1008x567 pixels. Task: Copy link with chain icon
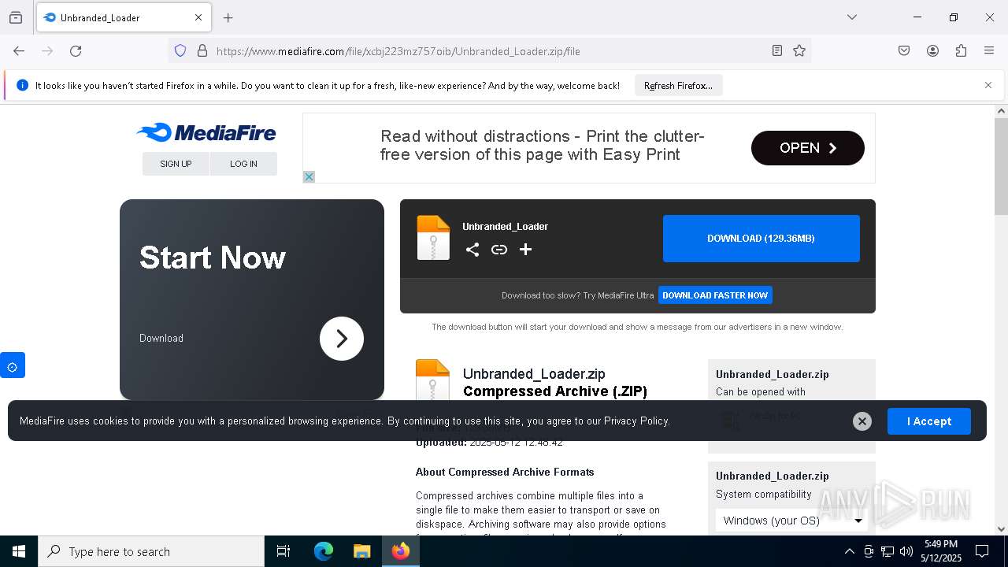pos(499,250)
